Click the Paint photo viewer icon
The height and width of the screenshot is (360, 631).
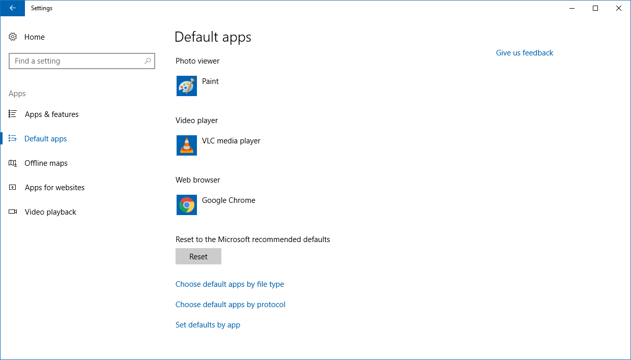click(x=186, y=86)
